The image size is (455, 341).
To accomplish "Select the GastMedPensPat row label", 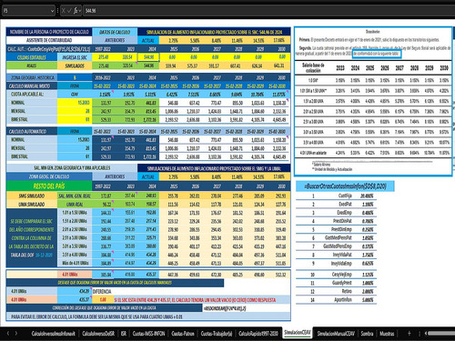I will (339, 237).
